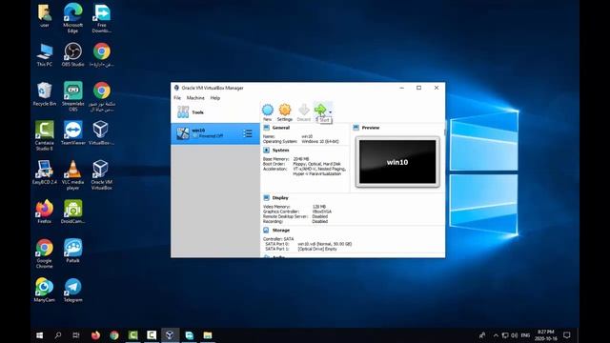Open the user folder desktop icon
Viewport: 610px width, 343px height.
[x=45, y=16]
